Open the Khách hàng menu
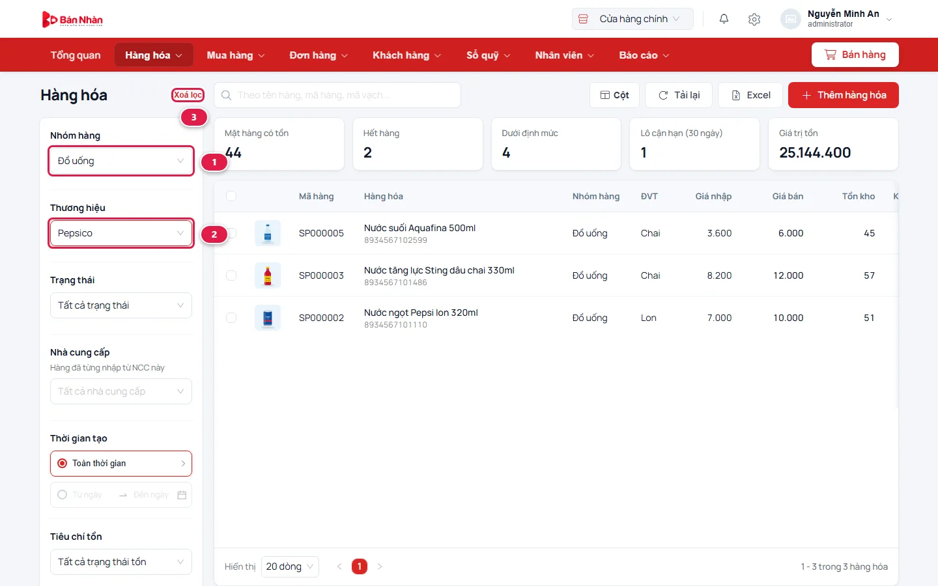 [406, 55]
